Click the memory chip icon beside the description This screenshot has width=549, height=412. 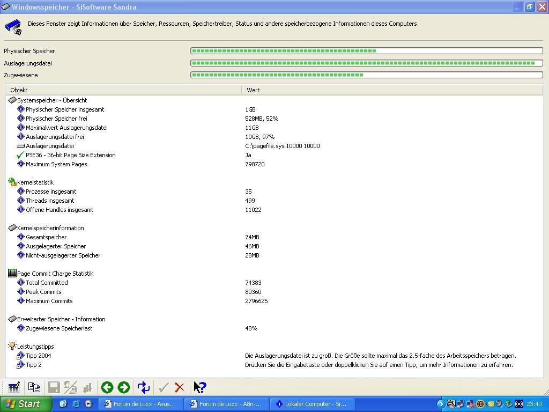click(13, 27)
